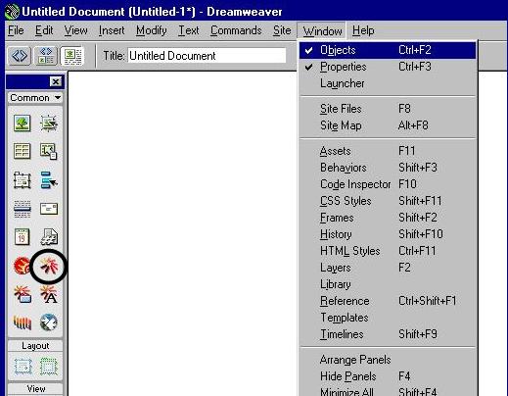Toggle the checked Properties menu item
This screenshot has height=396, width=508.
point(388,67)
